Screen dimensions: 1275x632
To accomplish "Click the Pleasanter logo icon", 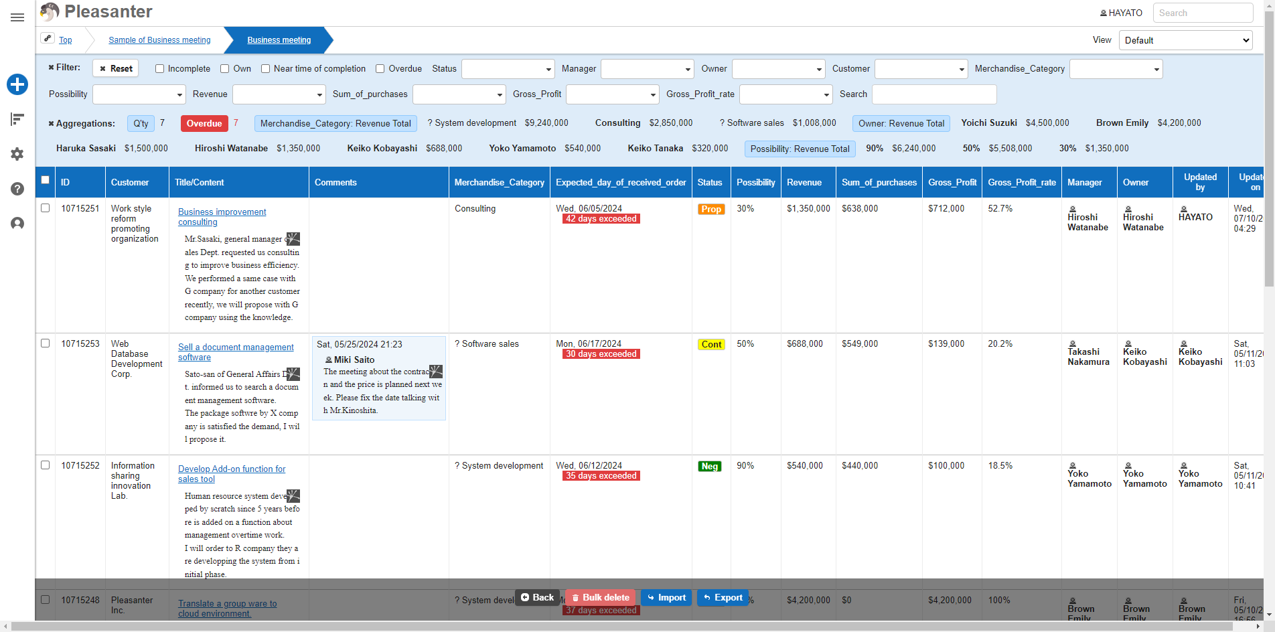I will [50, 12].
